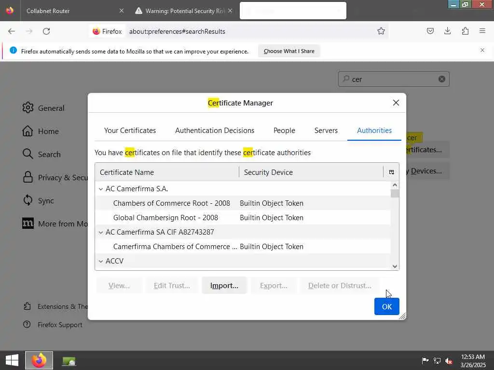
Task: Sort by the Certificate Name column header
Action: 167,172
